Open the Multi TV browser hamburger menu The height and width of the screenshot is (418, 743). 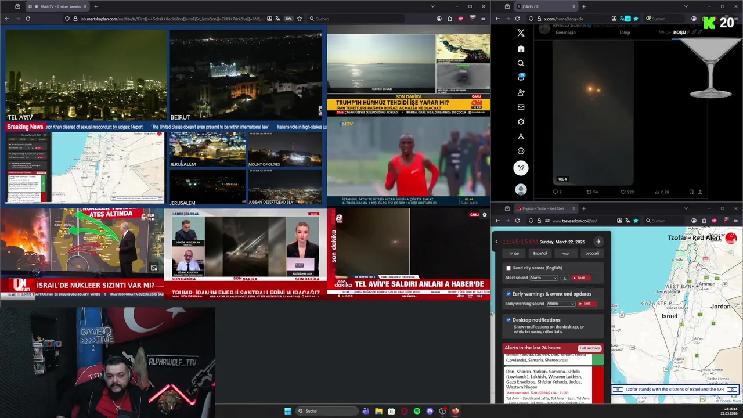coord(483,19)
